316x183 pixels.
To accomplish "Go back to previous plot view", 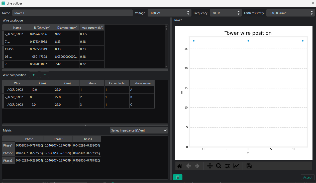I will [x=188, y=166].
